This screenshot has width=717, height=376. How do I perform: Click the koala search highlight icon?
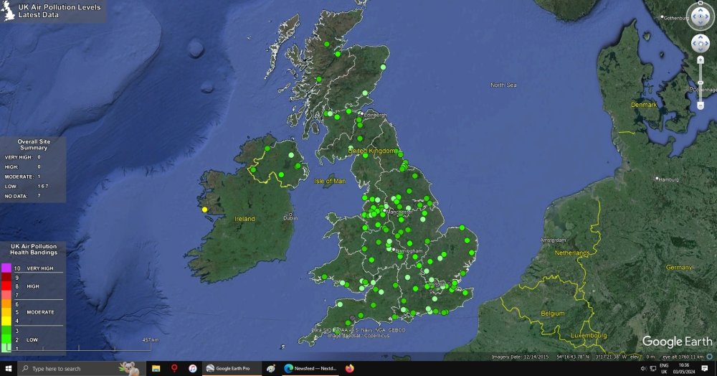click(x=129, y=368)
